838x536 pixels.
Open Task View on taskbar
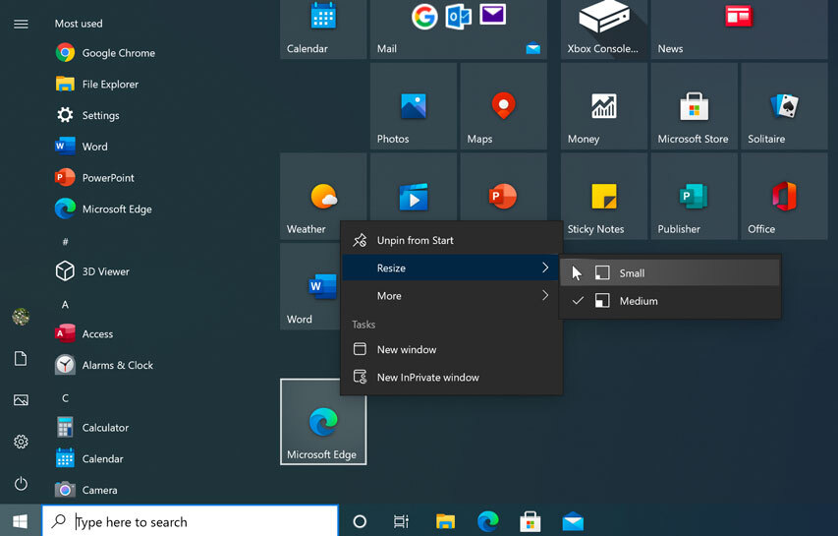coord(401,521)
